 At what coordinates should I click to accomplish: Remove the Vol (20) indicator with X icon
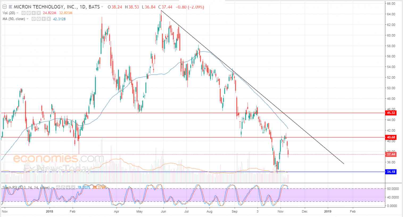click(x=39, y=13)
